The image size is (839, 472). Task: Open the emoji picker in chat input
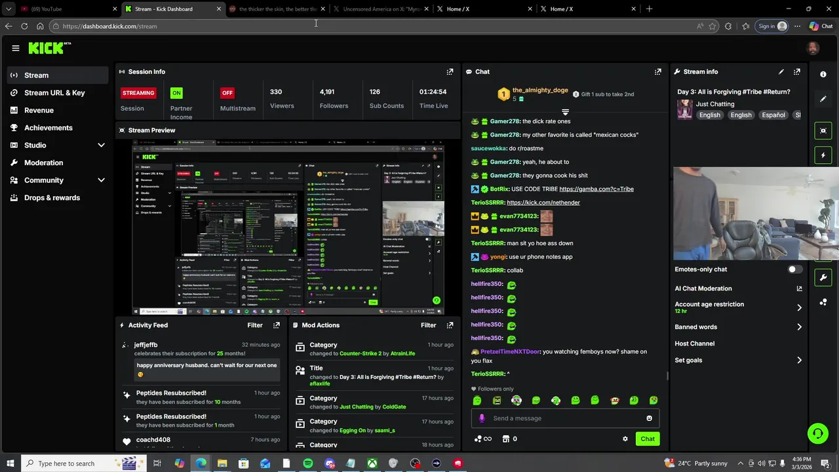tap(650, 418)
